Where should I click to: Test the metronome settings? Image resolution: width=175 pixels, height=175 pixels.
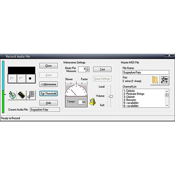[x=102, y=69]
